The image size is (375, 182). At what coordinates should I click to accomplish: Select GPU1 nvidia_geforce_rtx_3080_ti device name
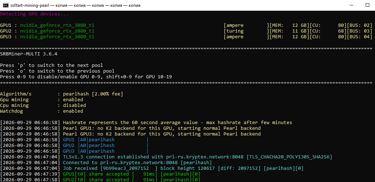point(57,25)
